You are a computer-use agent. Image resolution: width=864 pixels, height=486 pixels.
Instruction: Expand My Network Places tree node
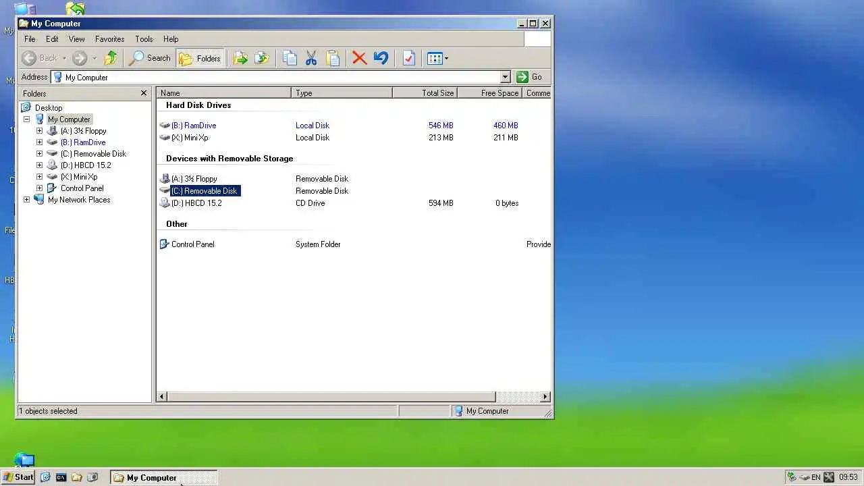coord(27,200)
